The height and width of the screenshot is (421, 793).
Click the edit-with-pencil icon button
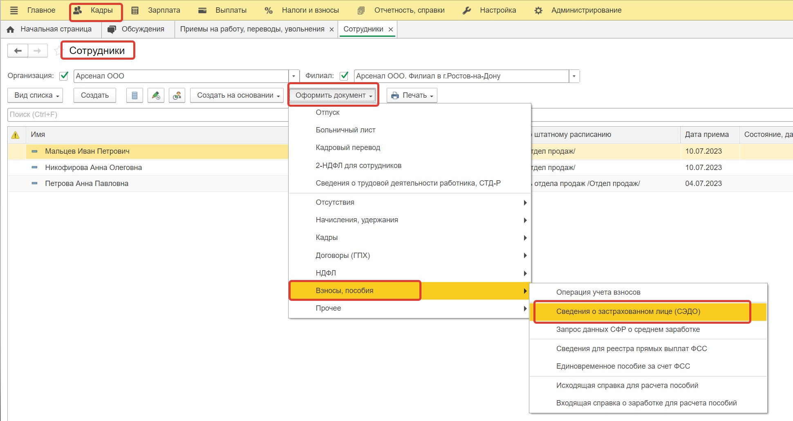pos(156,95)
